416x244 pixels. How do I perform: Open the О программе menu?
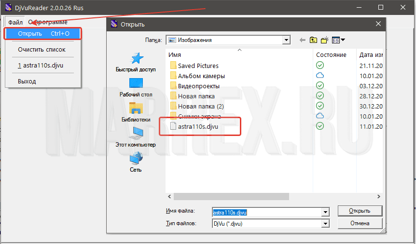(x=48, y=22)
